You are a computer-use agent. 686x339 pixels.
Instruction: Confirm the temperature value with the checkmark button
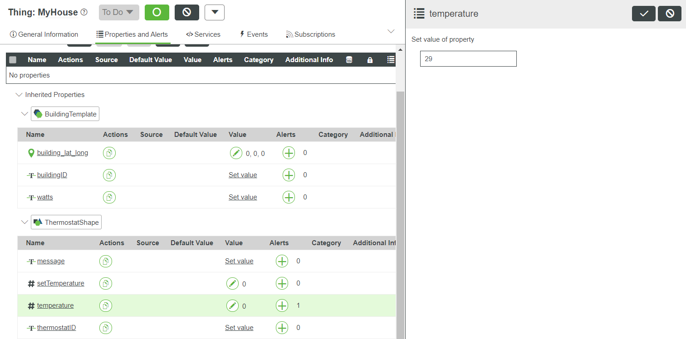[643, 13]
